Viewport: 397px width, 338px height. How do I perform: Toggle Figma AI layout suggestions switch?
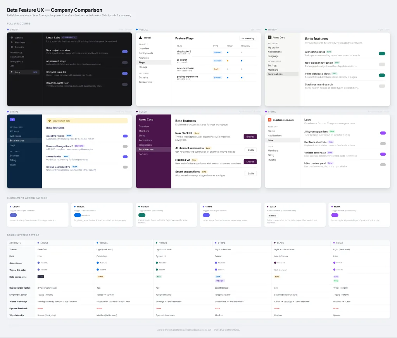click(383, 133)
